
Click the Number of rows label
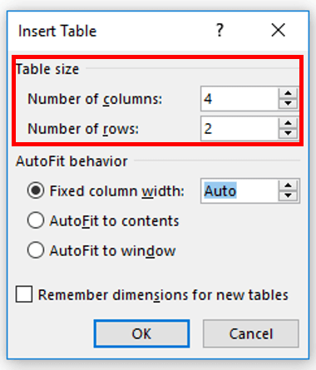pyautogui.click(x=83, y=129)
